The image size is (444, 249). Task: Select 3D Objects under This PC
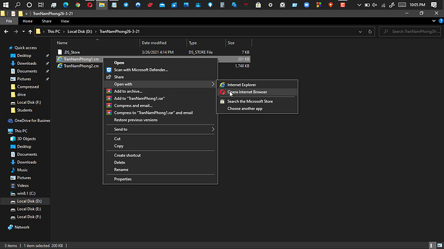pyautogui.click(x=26, y=139)
